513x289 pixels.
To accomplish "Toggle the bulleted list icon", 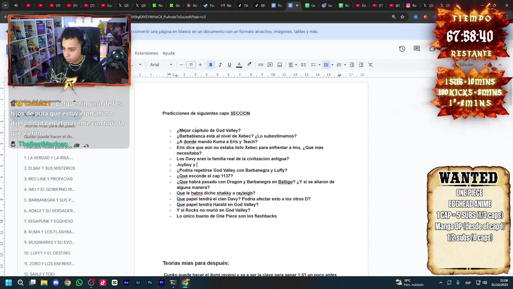I will tap(326, 65).
